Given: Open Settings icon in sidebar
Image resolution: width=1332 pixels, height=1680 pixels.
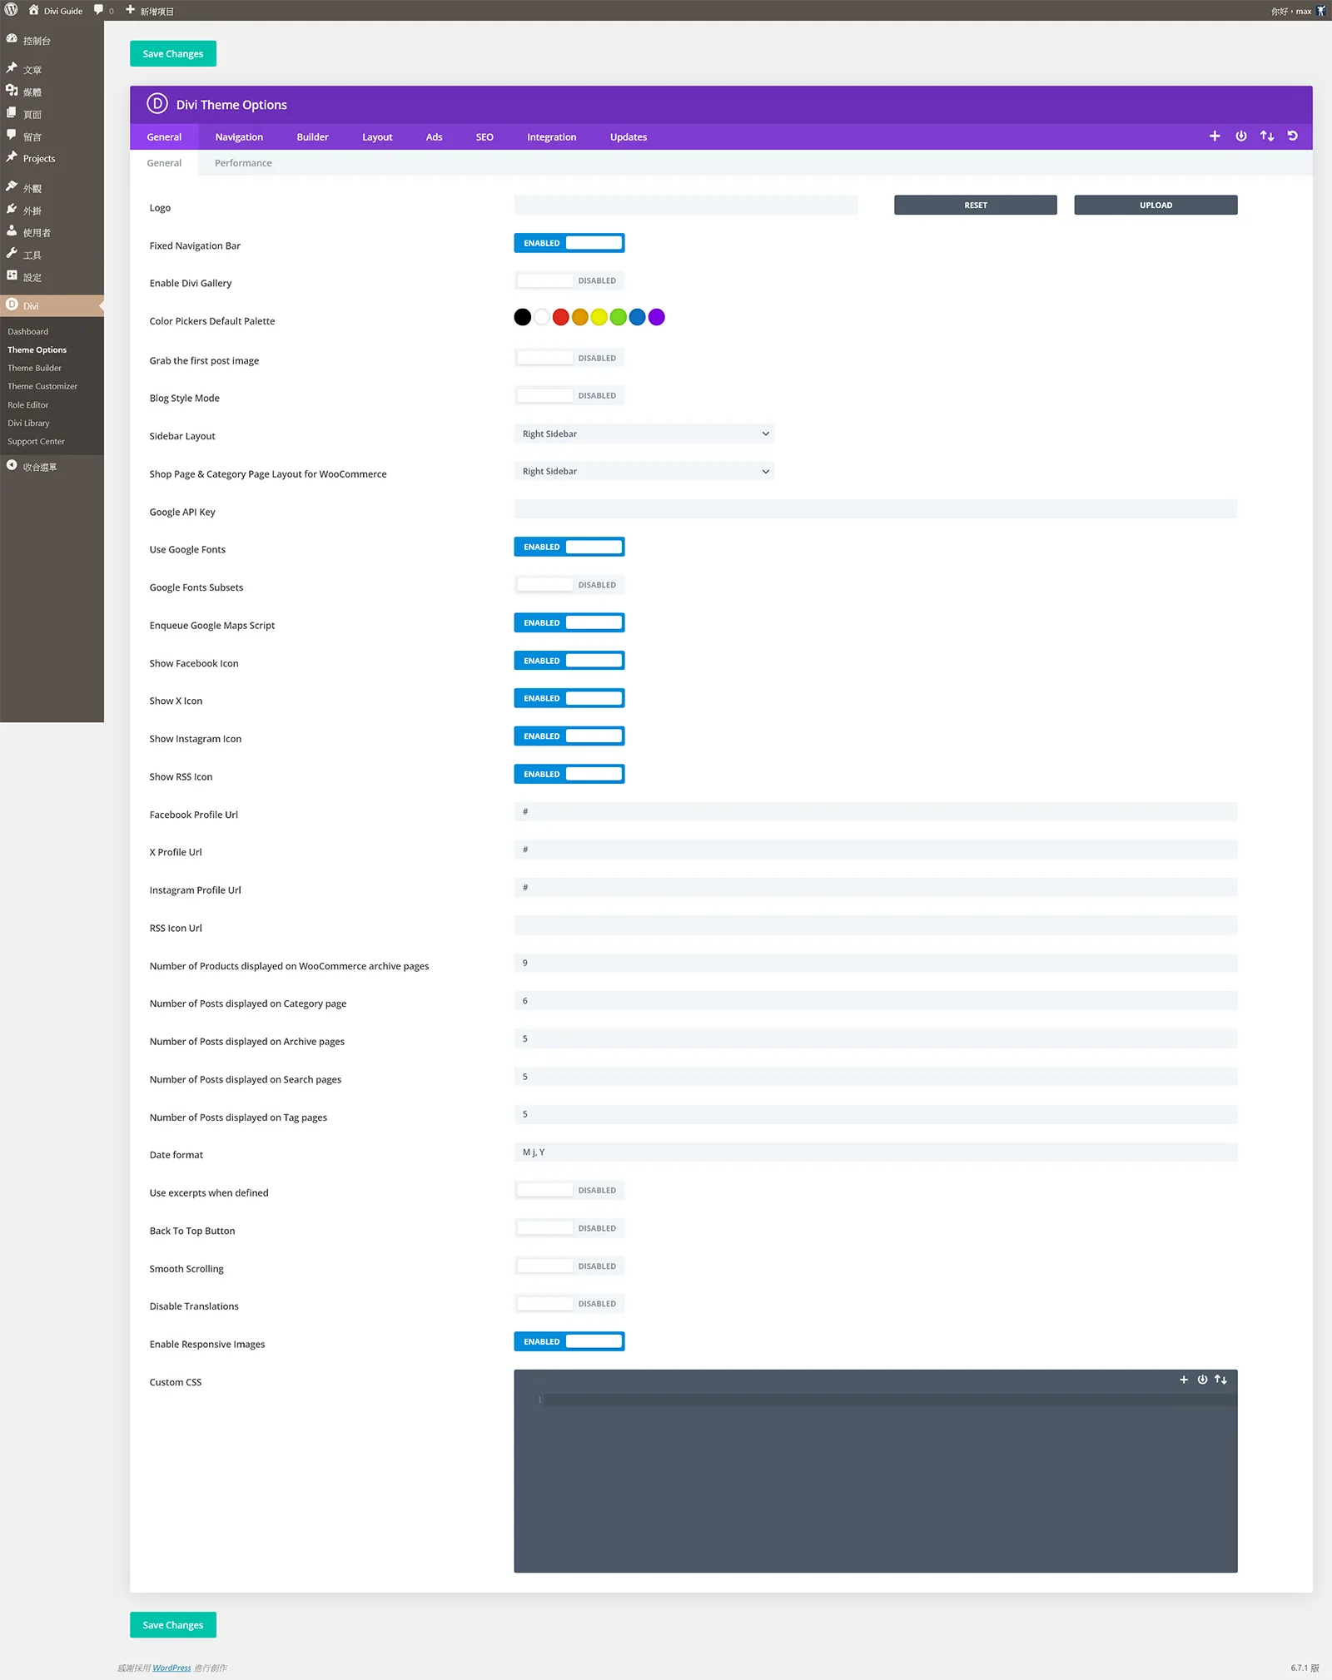Looking at the screenshot, I should click(12, 276).
